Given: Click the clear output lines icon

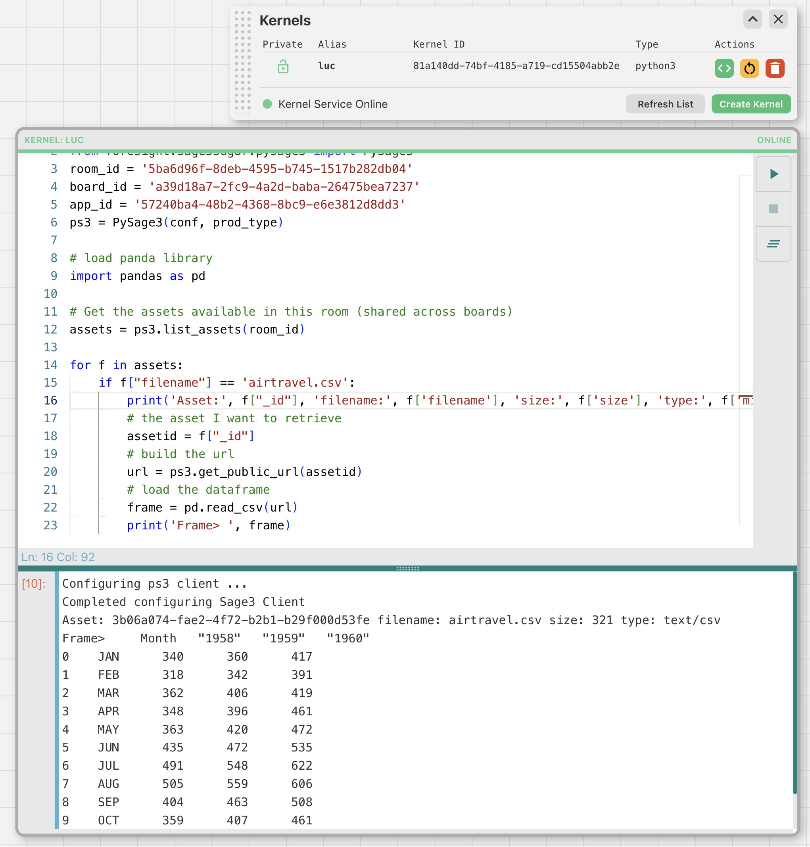Looking at the screenshot, I should click(773, 244).
